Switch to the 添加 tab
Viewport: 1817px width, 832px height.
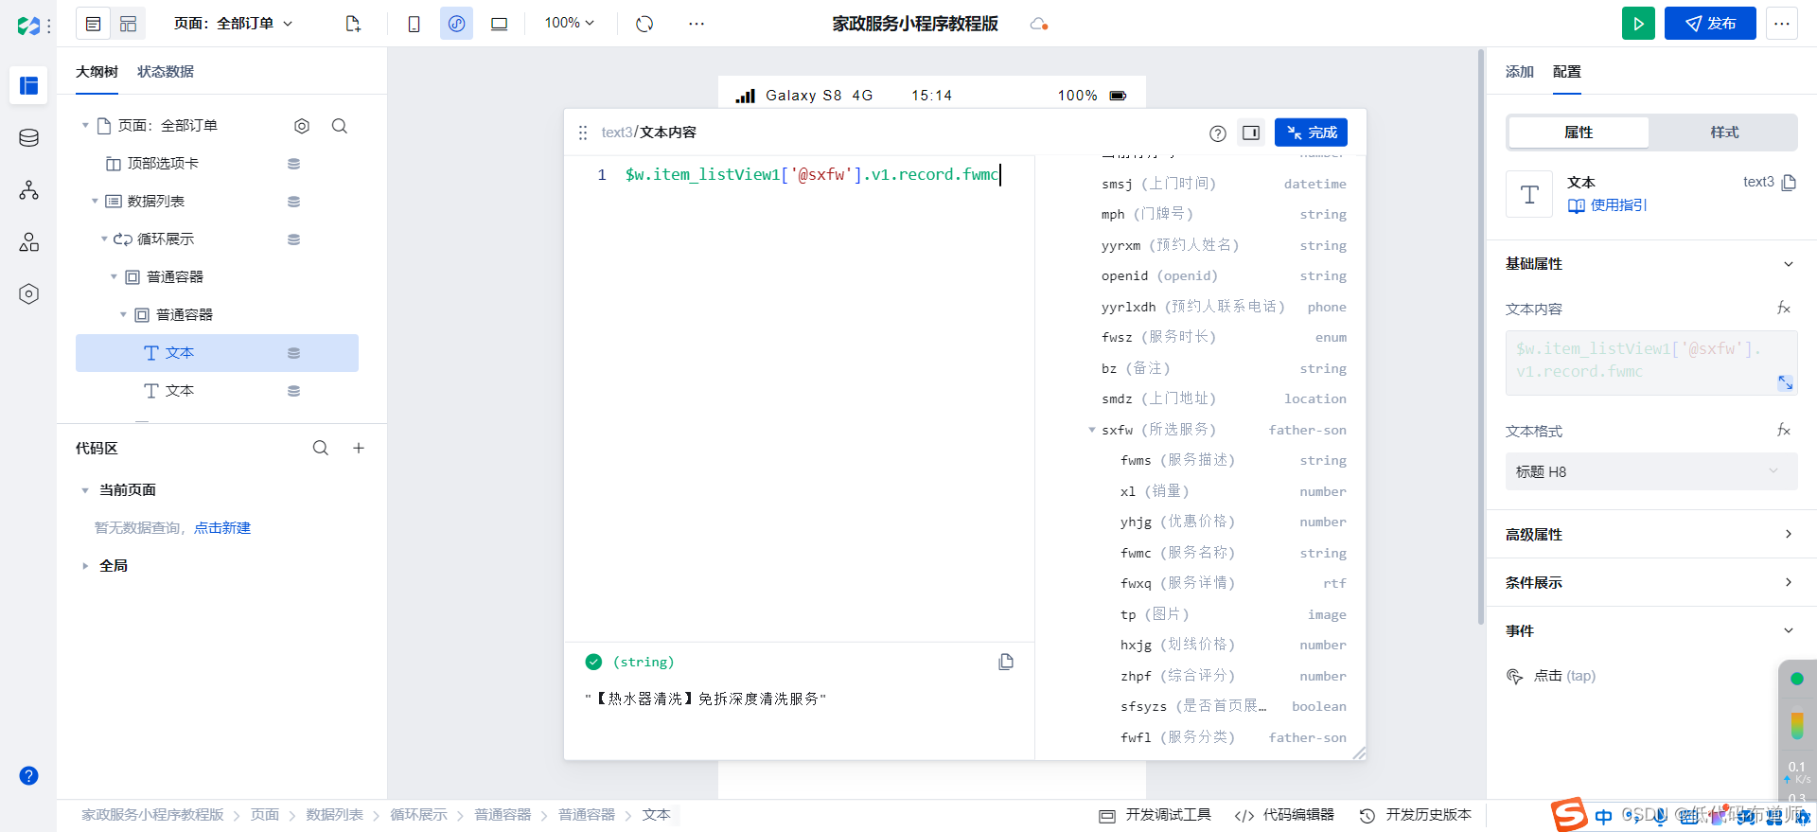(x=1520, y=72)
